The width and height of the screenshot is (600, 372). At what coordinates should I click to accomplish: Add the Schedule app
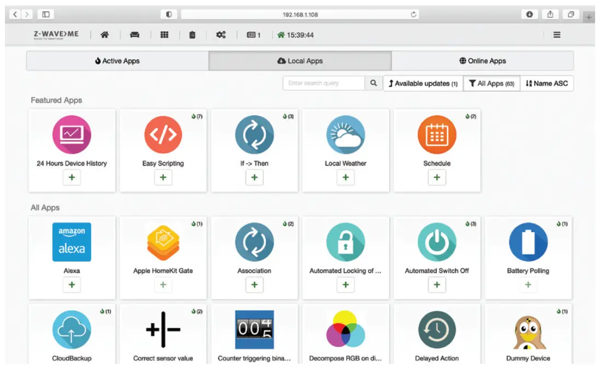coord(437,177)
